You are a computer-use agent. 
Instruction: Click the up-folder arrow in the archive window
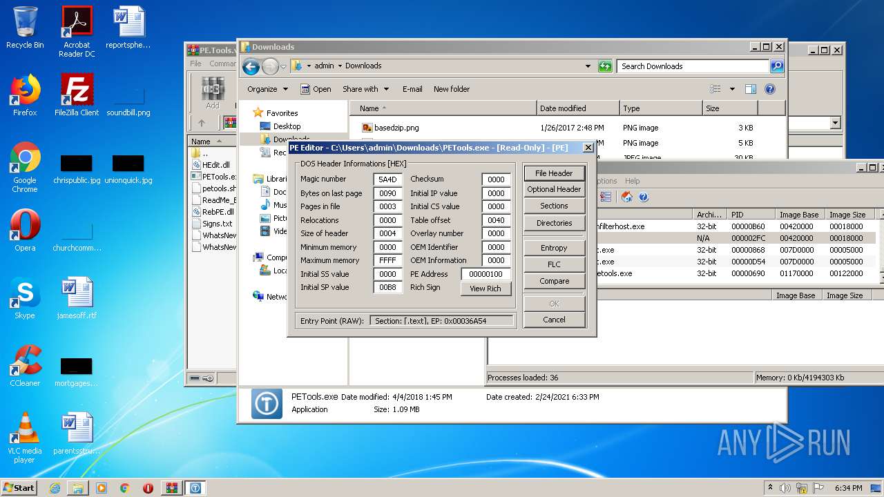click(202, 123)
